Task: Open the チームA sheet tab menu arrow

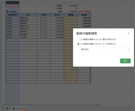Action: click(x=25, y=108)
